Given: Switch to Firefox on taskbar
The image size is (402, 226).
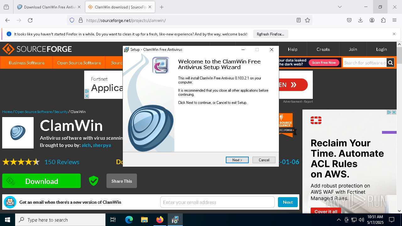Looking at the screenshot, I should coord(160,220).
